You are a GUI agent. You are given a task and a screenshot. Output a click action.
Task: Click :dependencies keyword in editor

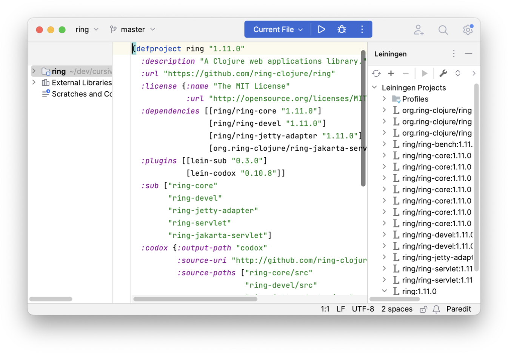click(x=170, y=111)
